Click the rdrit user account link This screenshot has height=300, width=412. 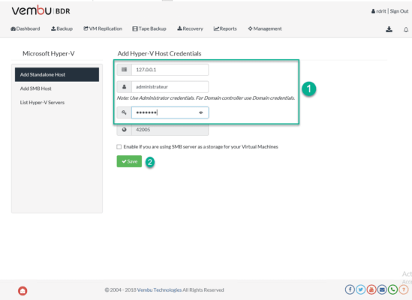click(x=379, y=11)
